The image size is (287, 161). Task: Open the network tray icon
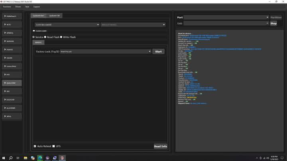coord(264,158)
